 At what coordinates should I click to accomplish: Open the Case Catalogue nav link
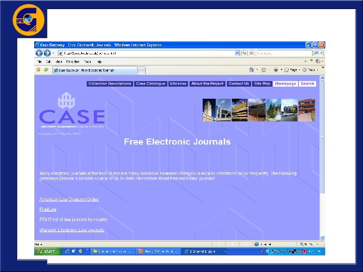tap(150, 84)
